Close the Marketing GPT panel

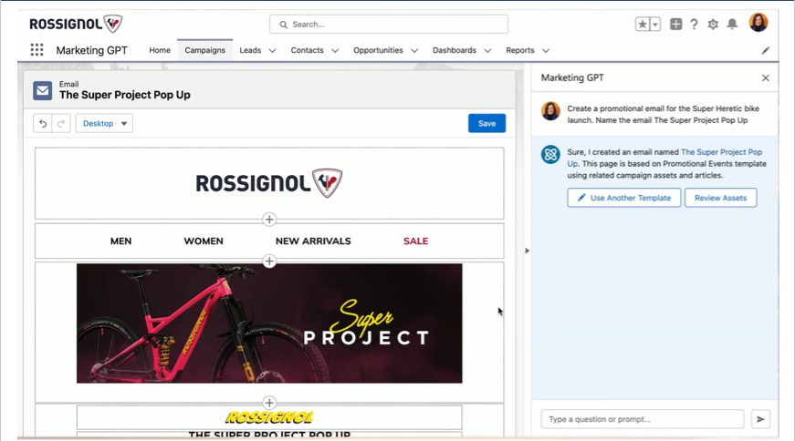tap(766, 78)
